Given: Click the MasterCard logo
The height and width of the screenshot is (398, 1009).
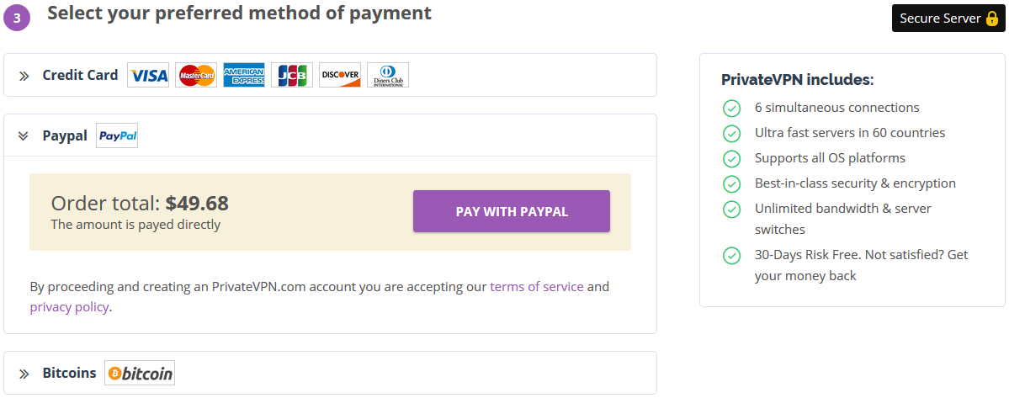Looking at the screenshot, I should click(196, 75).
